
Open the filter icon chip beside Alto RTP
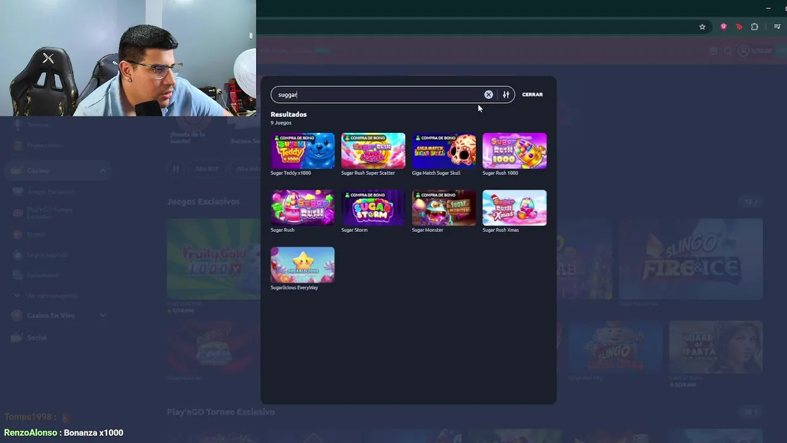pos(176,169)
